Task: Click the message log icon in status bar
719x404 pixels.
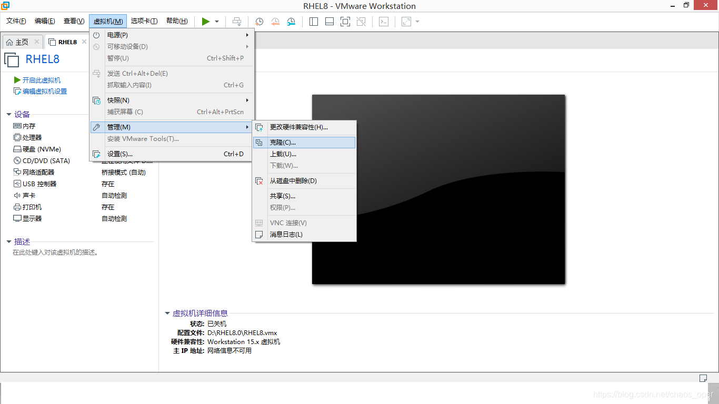Action: click(703, 378)
